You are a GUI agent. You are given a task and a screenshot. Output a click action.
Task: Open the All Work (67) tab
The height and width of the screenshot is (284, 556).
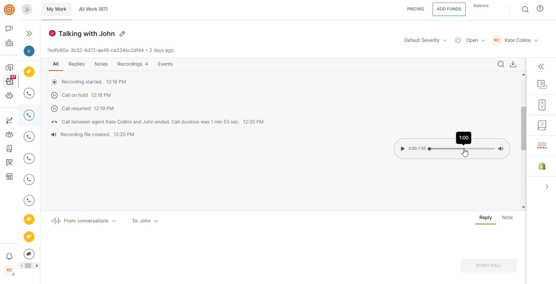[93, 9]
